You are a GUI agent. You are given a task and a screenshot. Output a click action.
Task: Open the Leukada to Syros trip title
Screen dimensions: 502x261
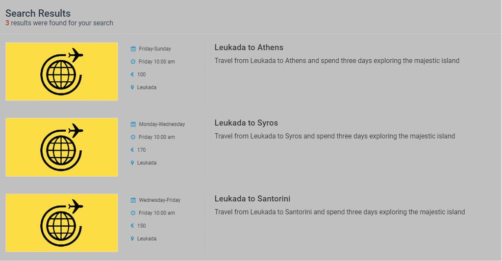(x=246, y=123)
